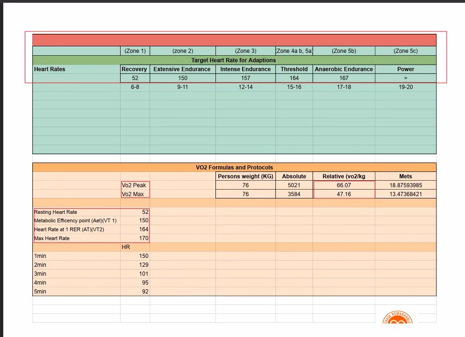Select the "(Zone 5b)" header cell
Viewport: 465px width, 337px height.
tap(344, 51)
